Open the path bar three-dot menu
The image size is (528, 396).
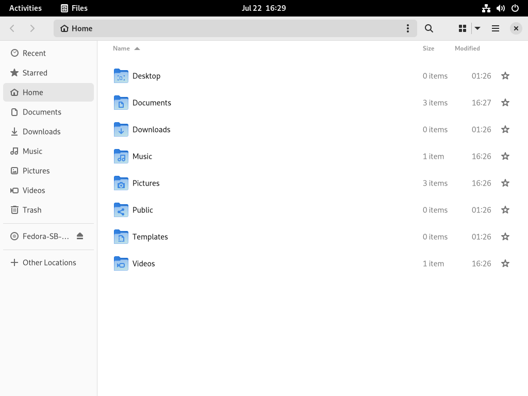(408, 28)
